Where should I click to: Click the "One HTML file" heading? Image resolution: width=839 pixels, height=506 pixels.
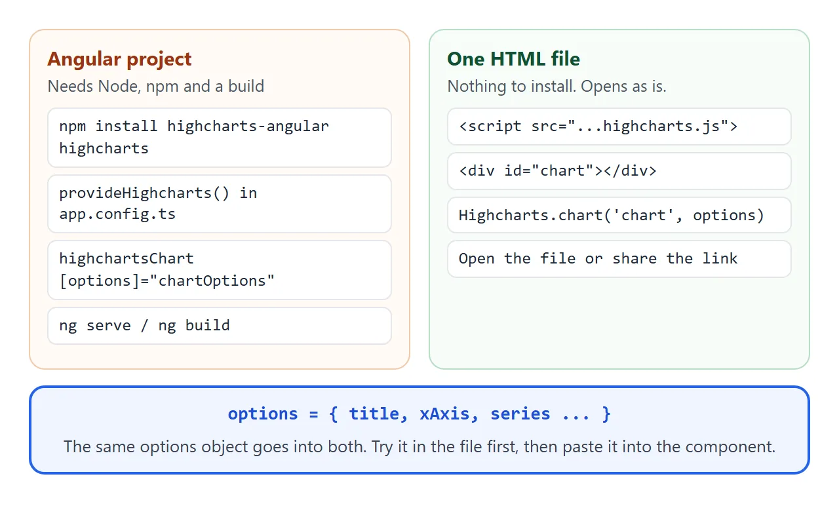click(x=514, y=59)
